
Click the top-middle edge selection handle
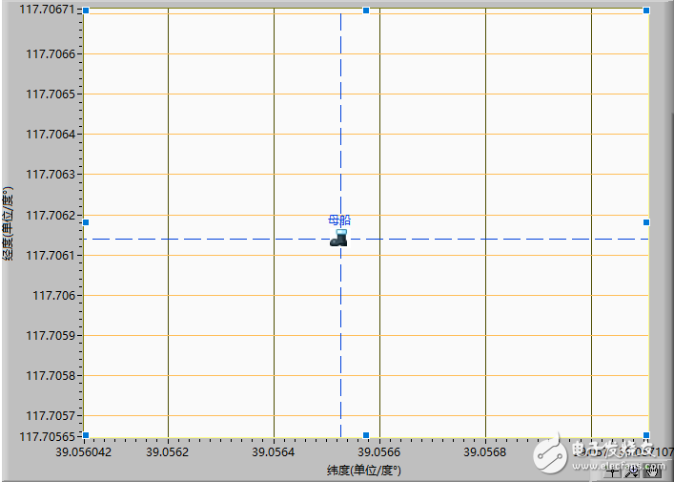coord(366,10)
